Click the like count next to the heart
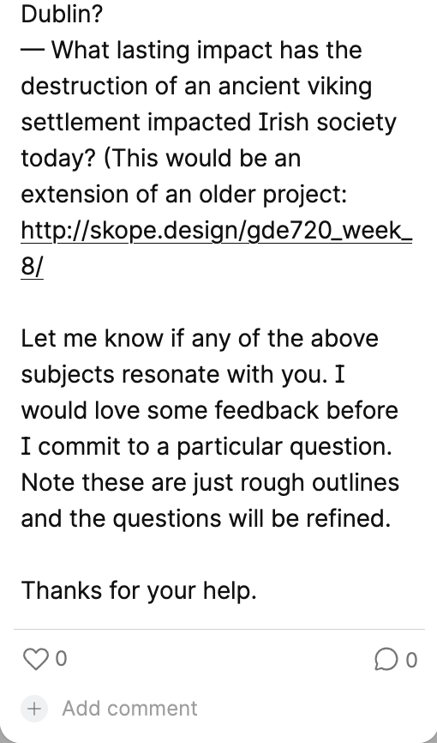The width and height of the screenshot is (437, 743). pyautogui.click(x=61, y=659)
